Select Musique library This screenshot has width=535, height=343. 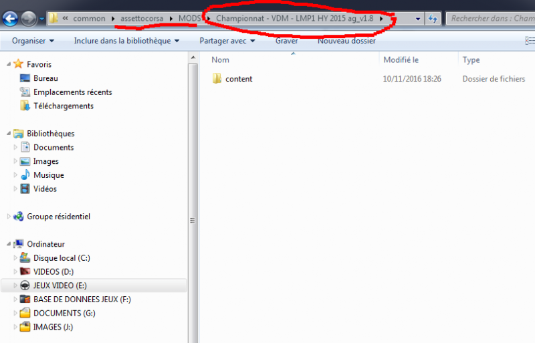point(48,175)
